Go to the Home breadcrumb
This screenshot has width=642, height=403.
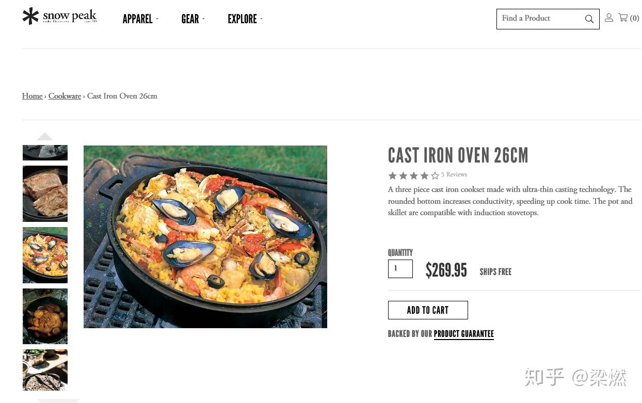point(32,96)
